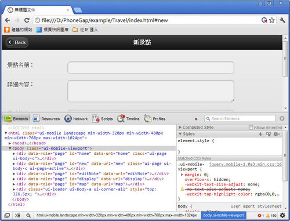Click the browser forward arrow
The image size is (290, 221).
(x=17, y=20)
